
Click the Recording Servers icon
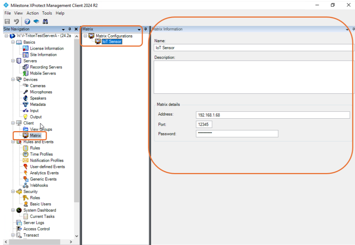click(x=26, y=67)
